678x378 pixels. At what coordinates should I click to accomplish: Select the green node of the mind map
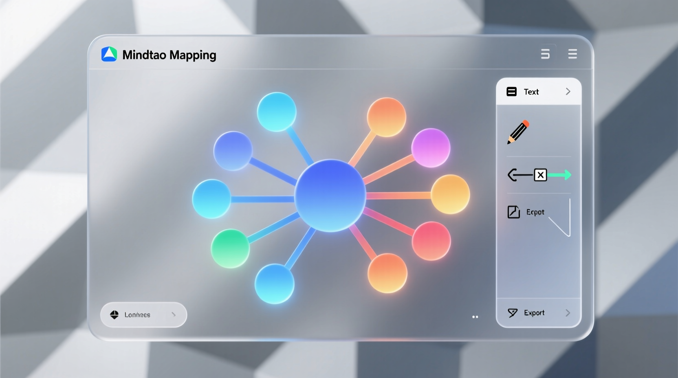click(x=230, y=248)
